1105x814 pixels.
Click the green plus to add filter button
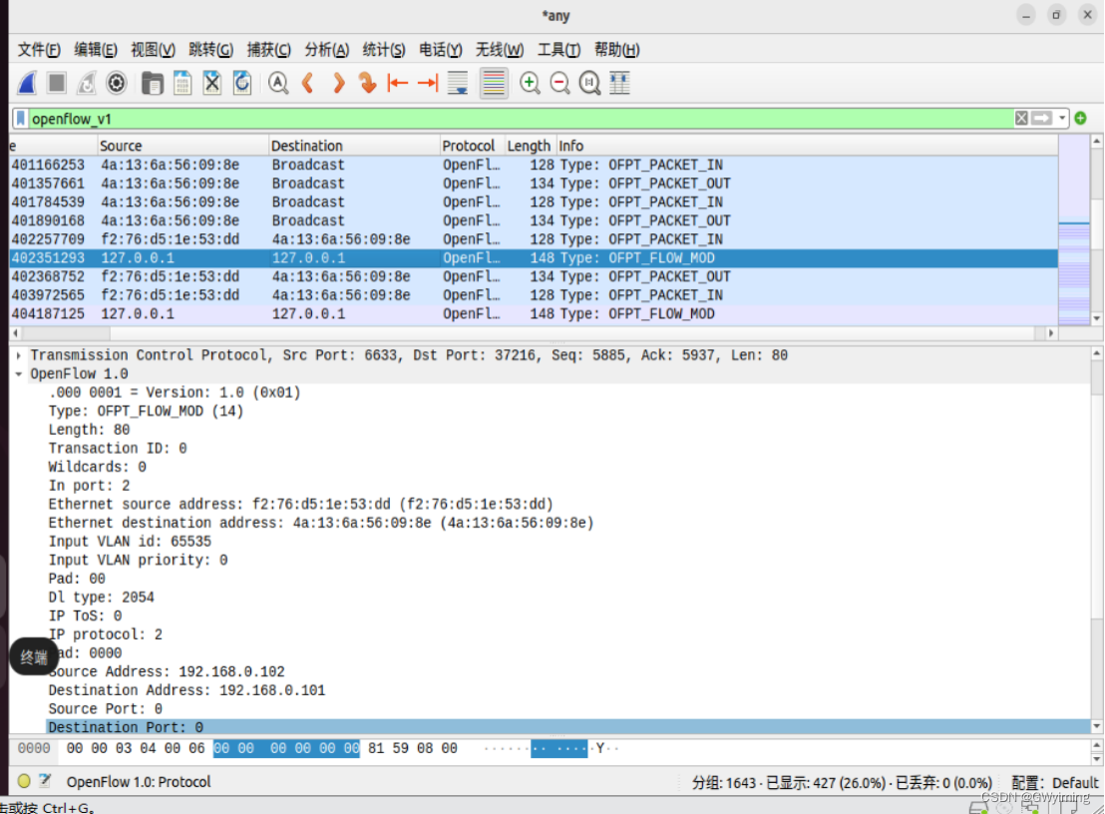(1080, 118)
